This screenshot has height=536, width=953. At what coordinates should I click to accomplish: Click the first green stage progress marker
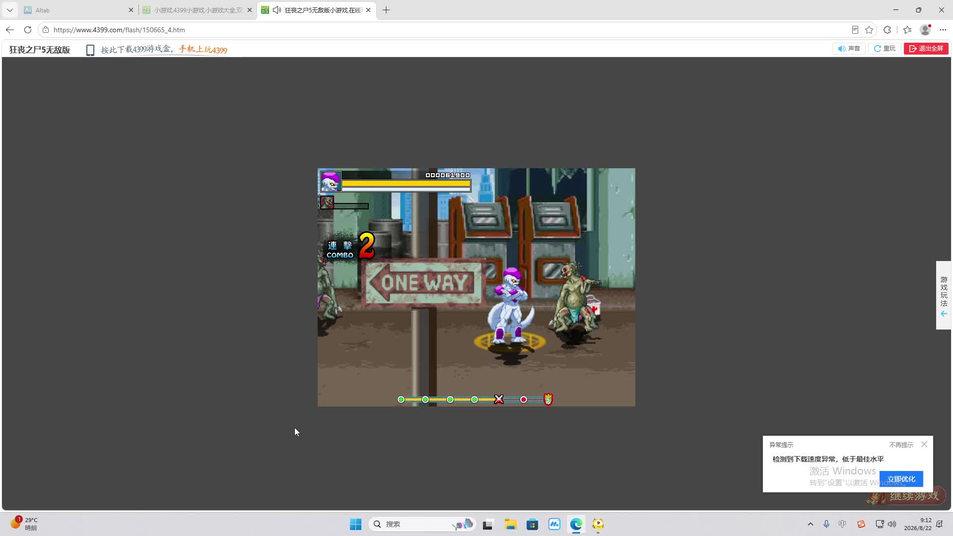click(x=401, y=400)
